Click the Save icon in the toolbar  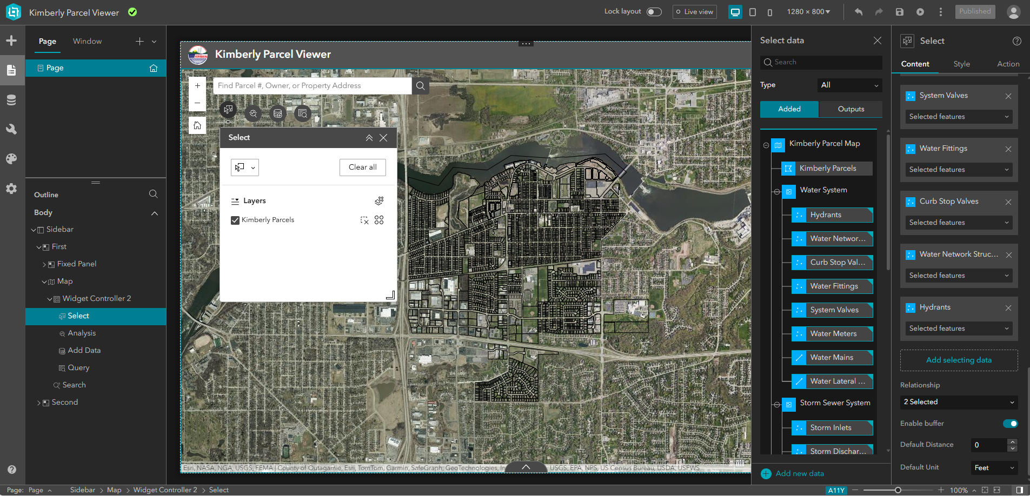coord(899,11)
